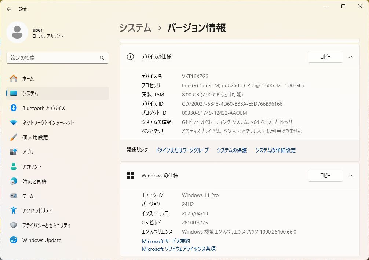Click the processor value Intel(R) Core(TM) i5-8250U

click(243, 85)
